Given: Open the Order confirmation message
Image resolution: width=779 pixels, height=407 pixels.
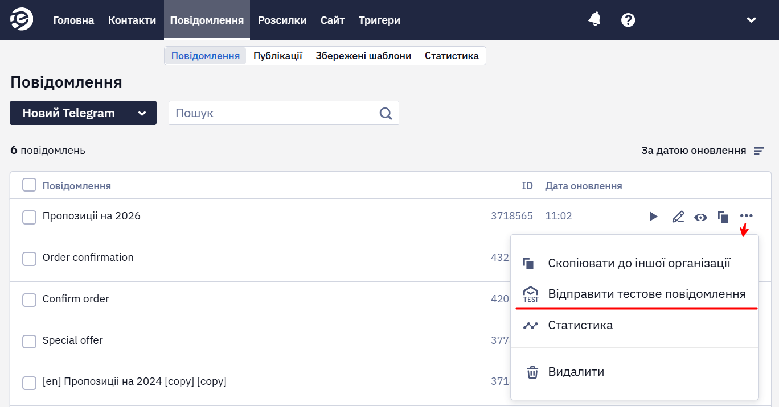Looking at the screenshot, I should (88, 258).
